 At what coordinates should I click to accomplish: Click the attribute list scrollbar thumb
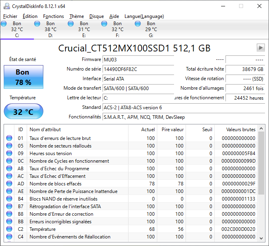(x=261, y=163)
